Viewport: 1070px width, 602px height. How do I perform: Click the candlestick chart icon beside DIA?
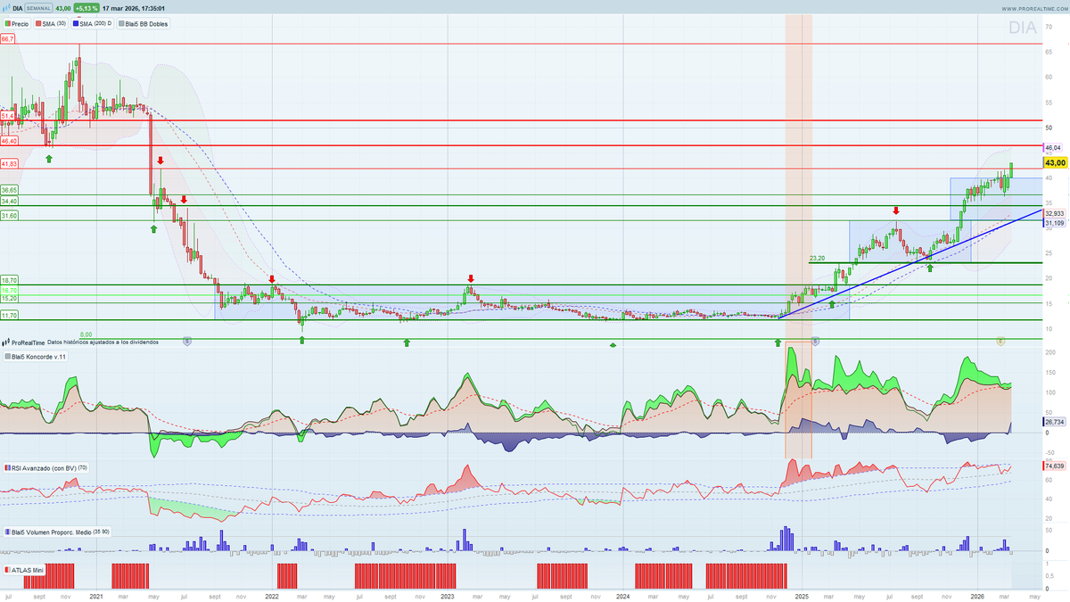(6, 8)
